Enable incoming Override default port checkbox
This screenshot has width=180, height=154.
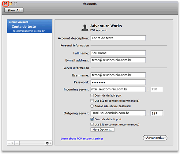(92, 95)
